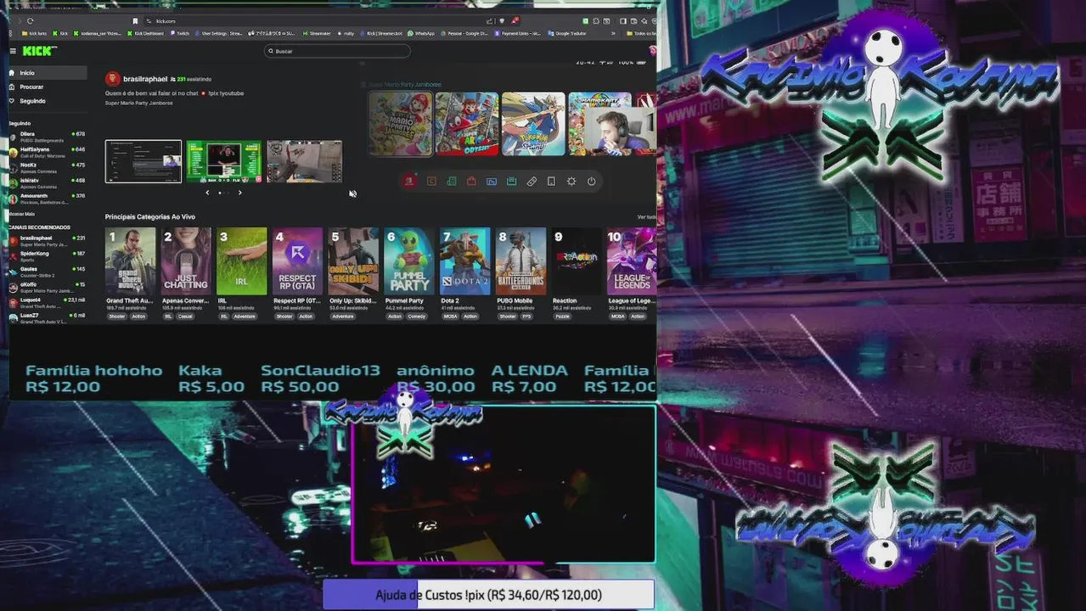
Task: Open the Pummel Party category card
Action: point(409,261)
